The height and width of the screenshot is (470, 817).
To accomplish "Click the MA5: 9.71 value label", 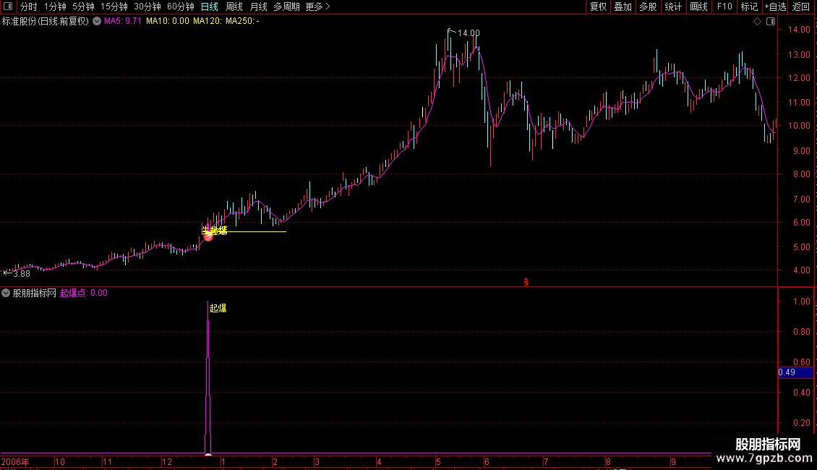I will (x=123, y=21).
